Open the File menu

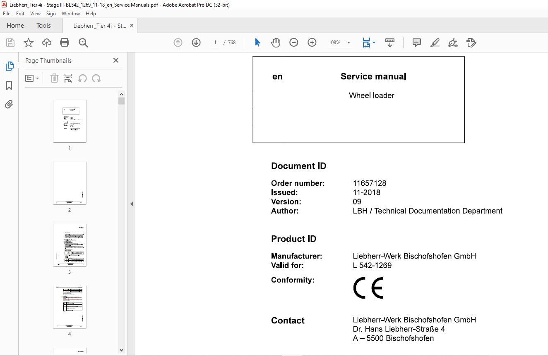click(x=7, y=14)
